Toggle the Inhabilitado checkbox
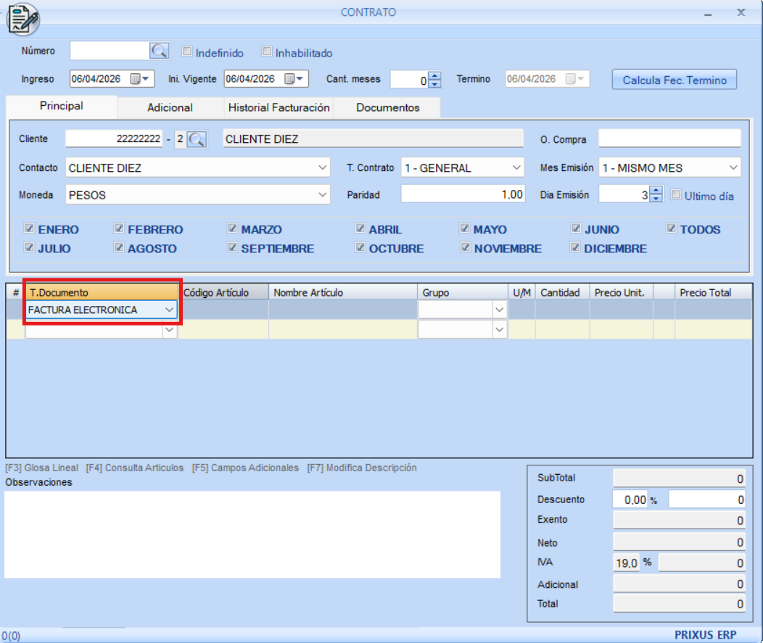This screenshot has height=643, width=763. pyautogui.click(x=267, y=52)
